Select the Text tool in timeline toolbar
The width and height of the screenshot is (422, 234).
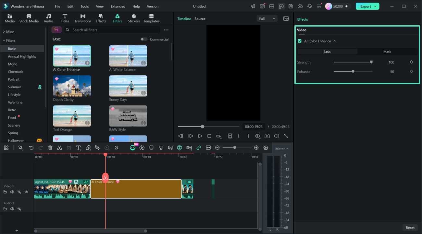pos(78,148)
